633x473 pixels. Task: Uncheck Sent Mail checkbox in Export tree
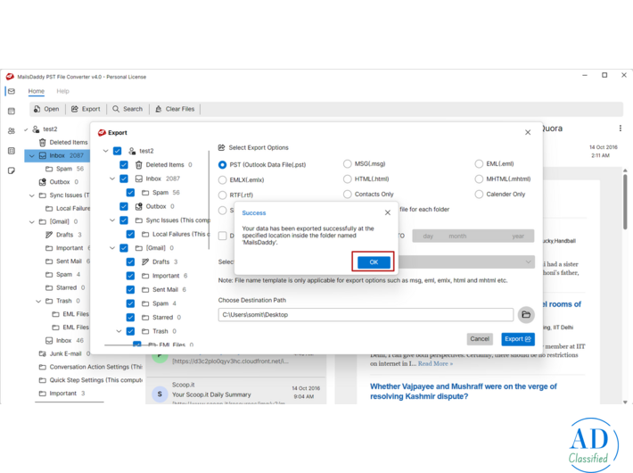[x=130, y=289]
